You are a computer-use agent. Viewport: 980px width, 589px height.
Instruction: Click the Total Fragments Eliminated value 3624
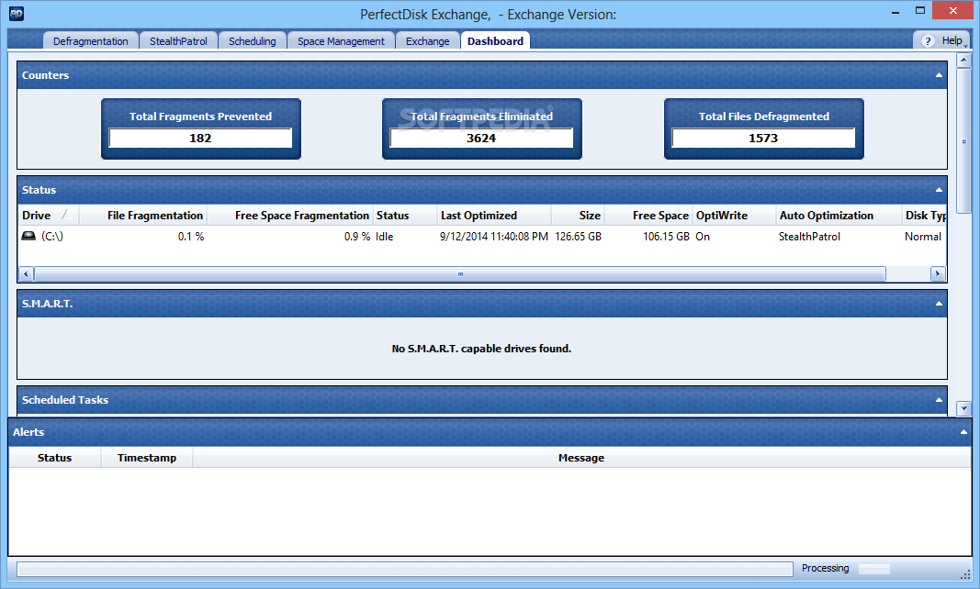(481, 138)
